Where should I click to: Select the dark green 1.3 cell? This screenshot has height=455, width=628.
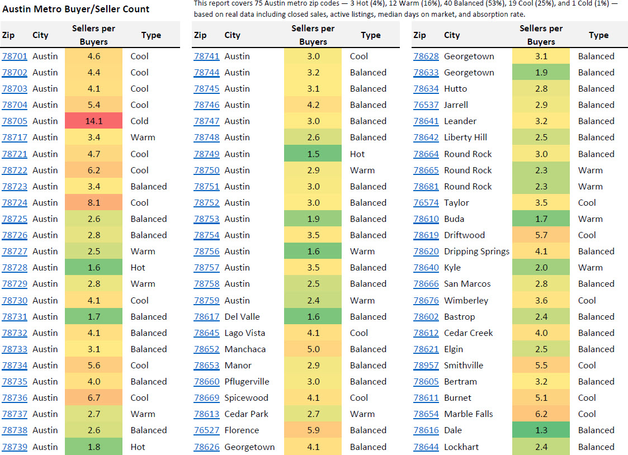[x=541, y=430]
